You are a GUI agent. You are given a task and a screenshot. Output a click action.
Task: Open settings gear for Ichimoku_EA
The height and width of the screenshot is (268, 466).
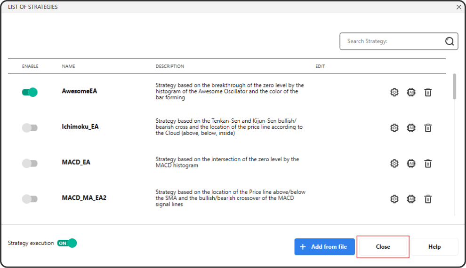point(394,128)
